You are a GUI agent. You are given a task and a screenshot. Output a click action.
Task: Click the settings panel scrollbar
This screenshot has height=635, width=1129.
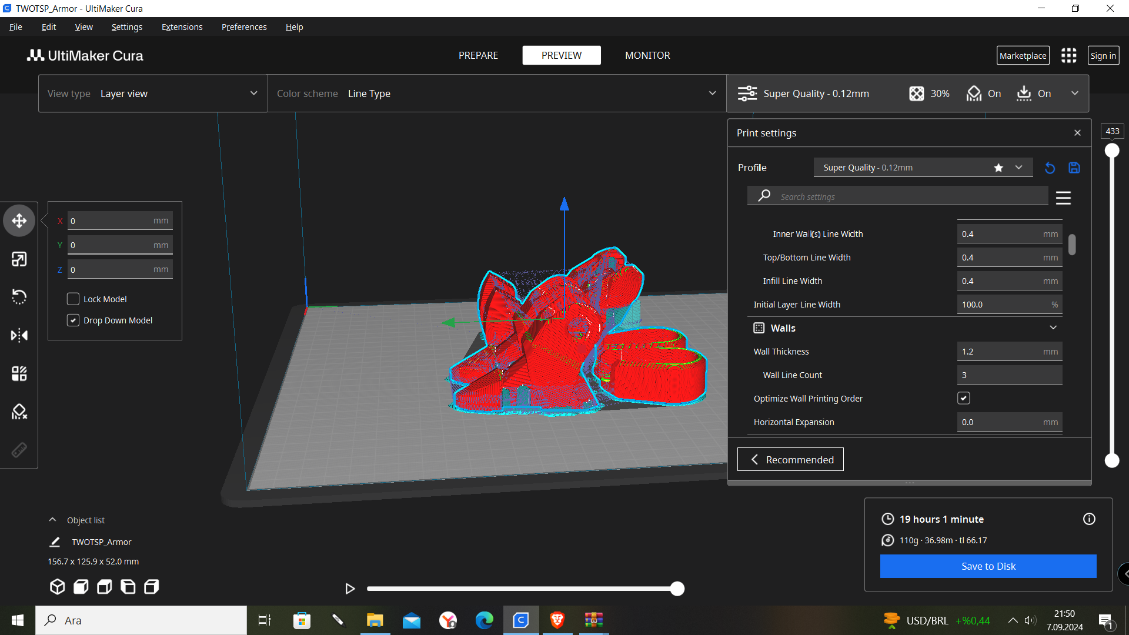[1072, 245]
